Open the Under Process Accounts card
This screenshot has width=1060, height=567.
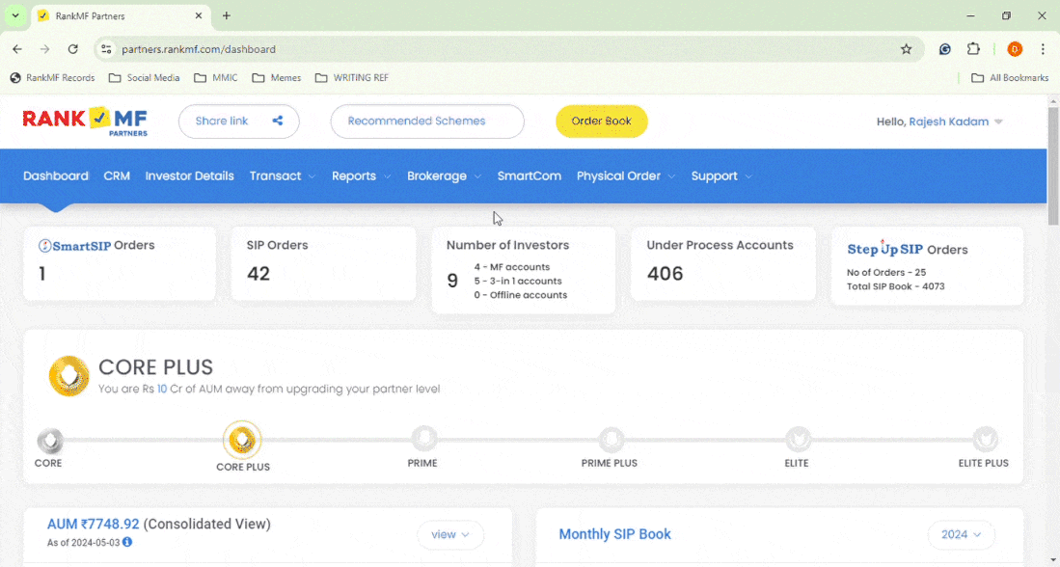click(x=723, y=263)
